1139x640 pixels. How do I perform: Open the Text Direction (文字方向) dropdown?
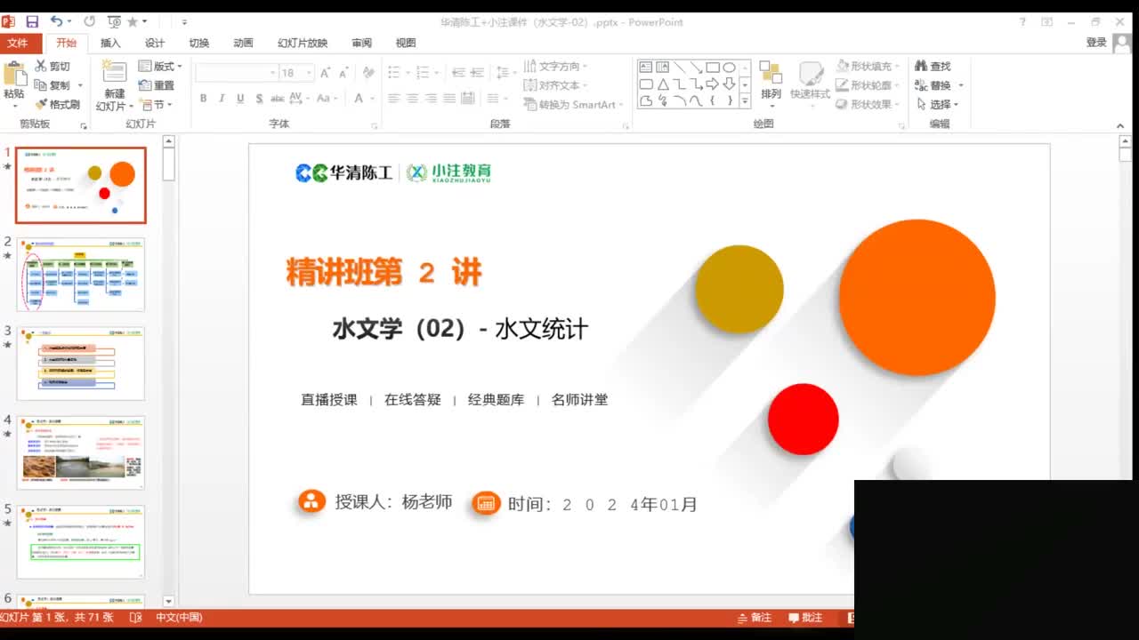click(556, 66)
